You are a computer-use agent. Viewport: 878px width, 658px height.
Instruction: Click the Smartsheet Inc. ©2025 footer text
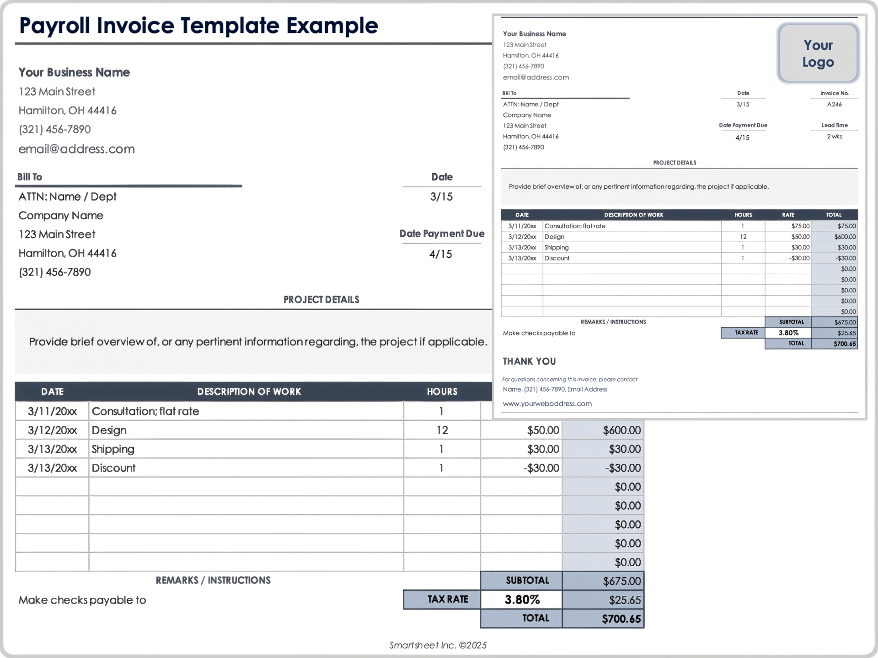point(438,645)
